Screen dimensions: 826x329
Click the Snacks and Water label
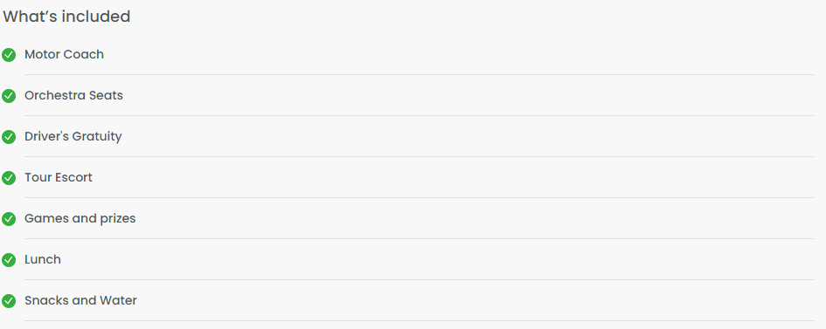tap(80, 300)
